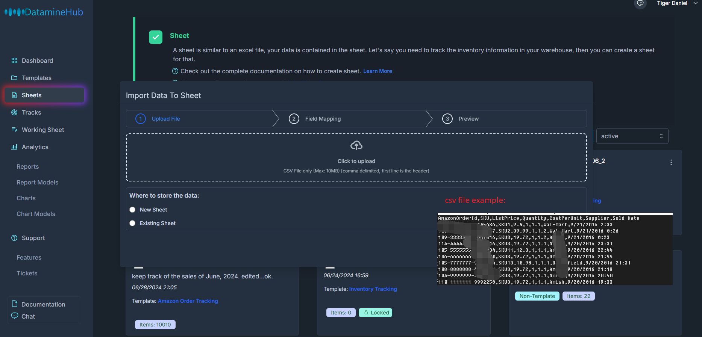Click the Items: 22 badge
Viewport: 702px width, 337px height.
tap(579, 296)
